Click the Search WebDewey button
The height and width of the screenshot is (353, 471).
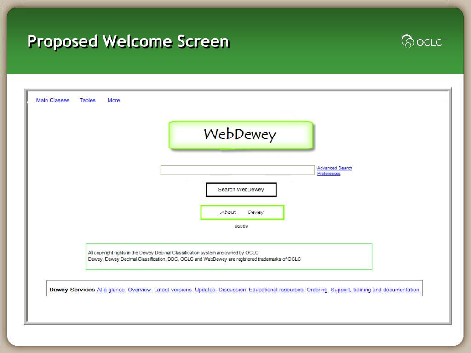(x=241, y=190)
